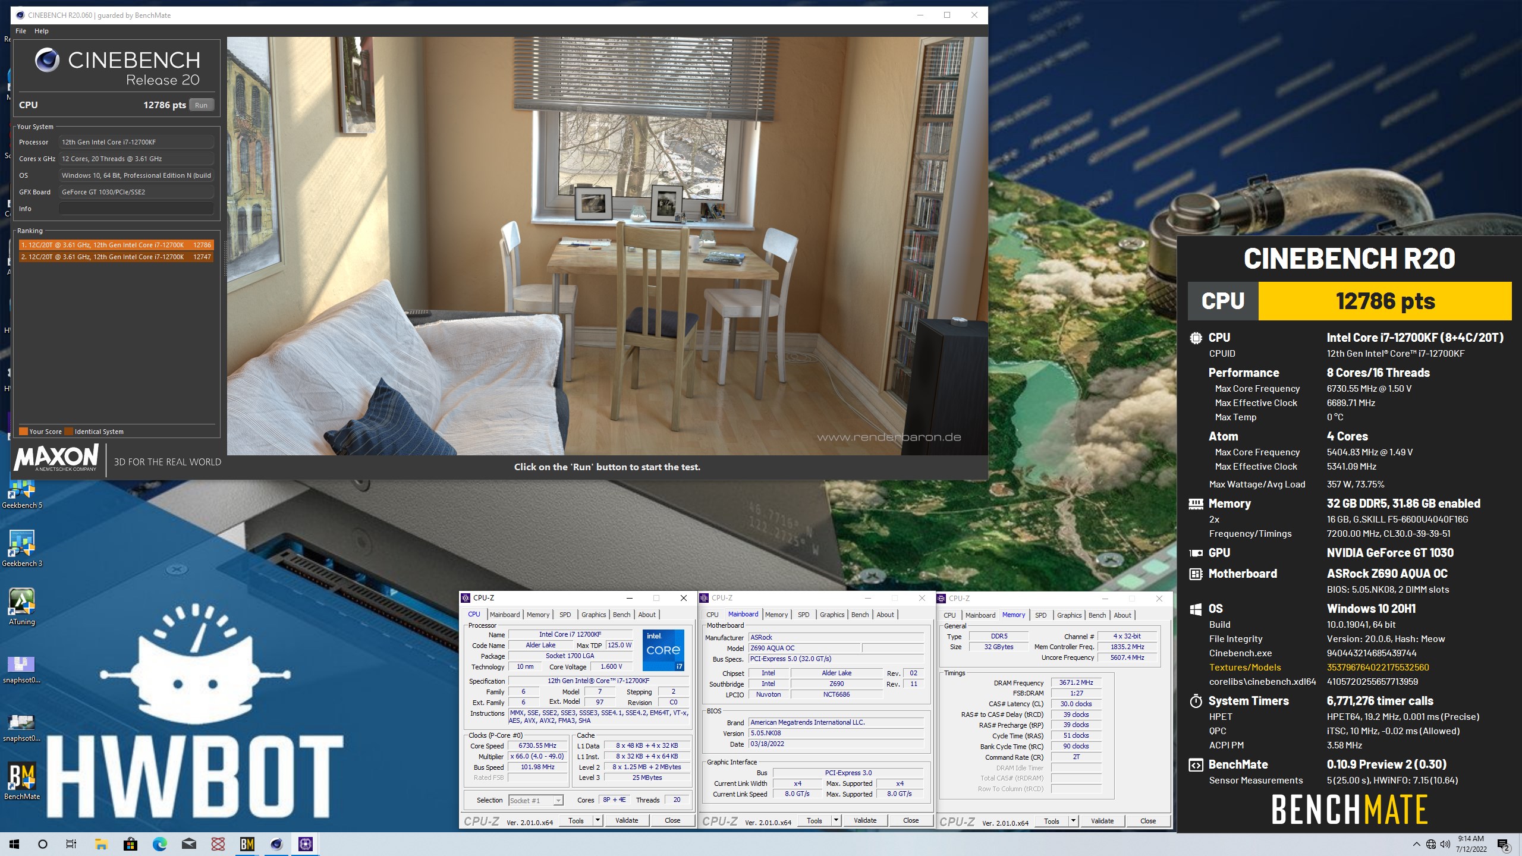The width and height of the screenshot is (1522, 856).
Task: Click the Intel Core i7 badge in CPU-Z
Action: click(663, 650)
